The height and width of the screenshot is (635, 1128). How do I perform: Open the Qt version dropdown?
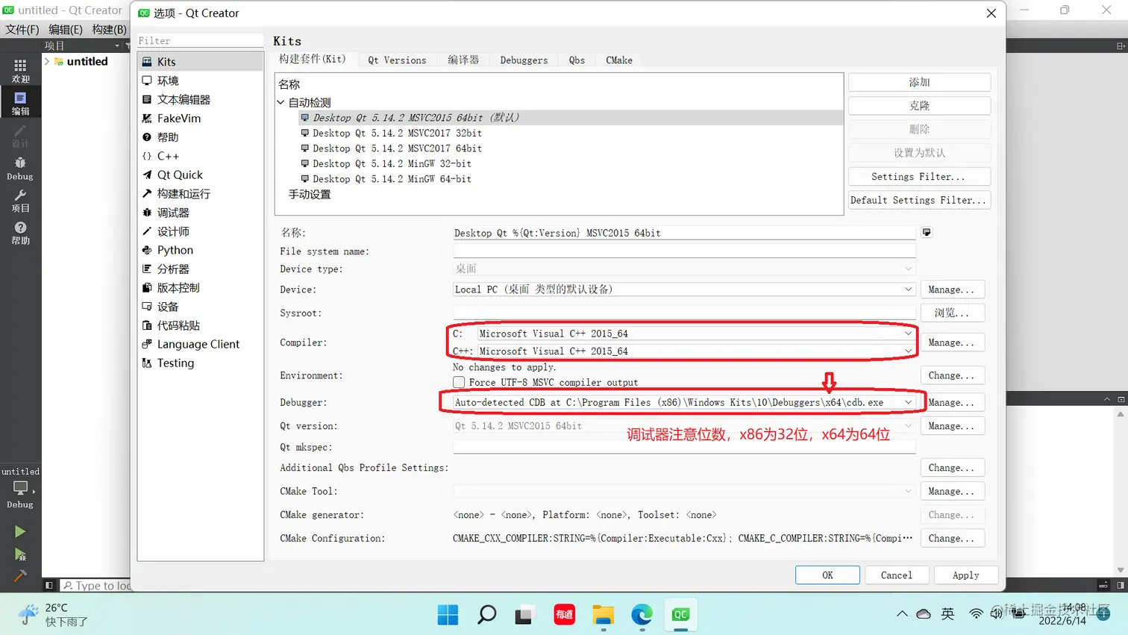tap(684, 426)
